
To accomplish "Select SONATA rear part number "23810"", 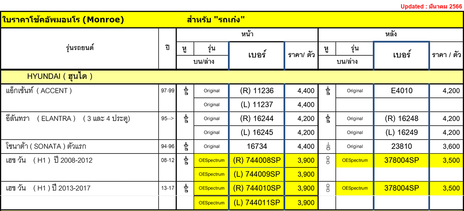I will tap(402, 146).
